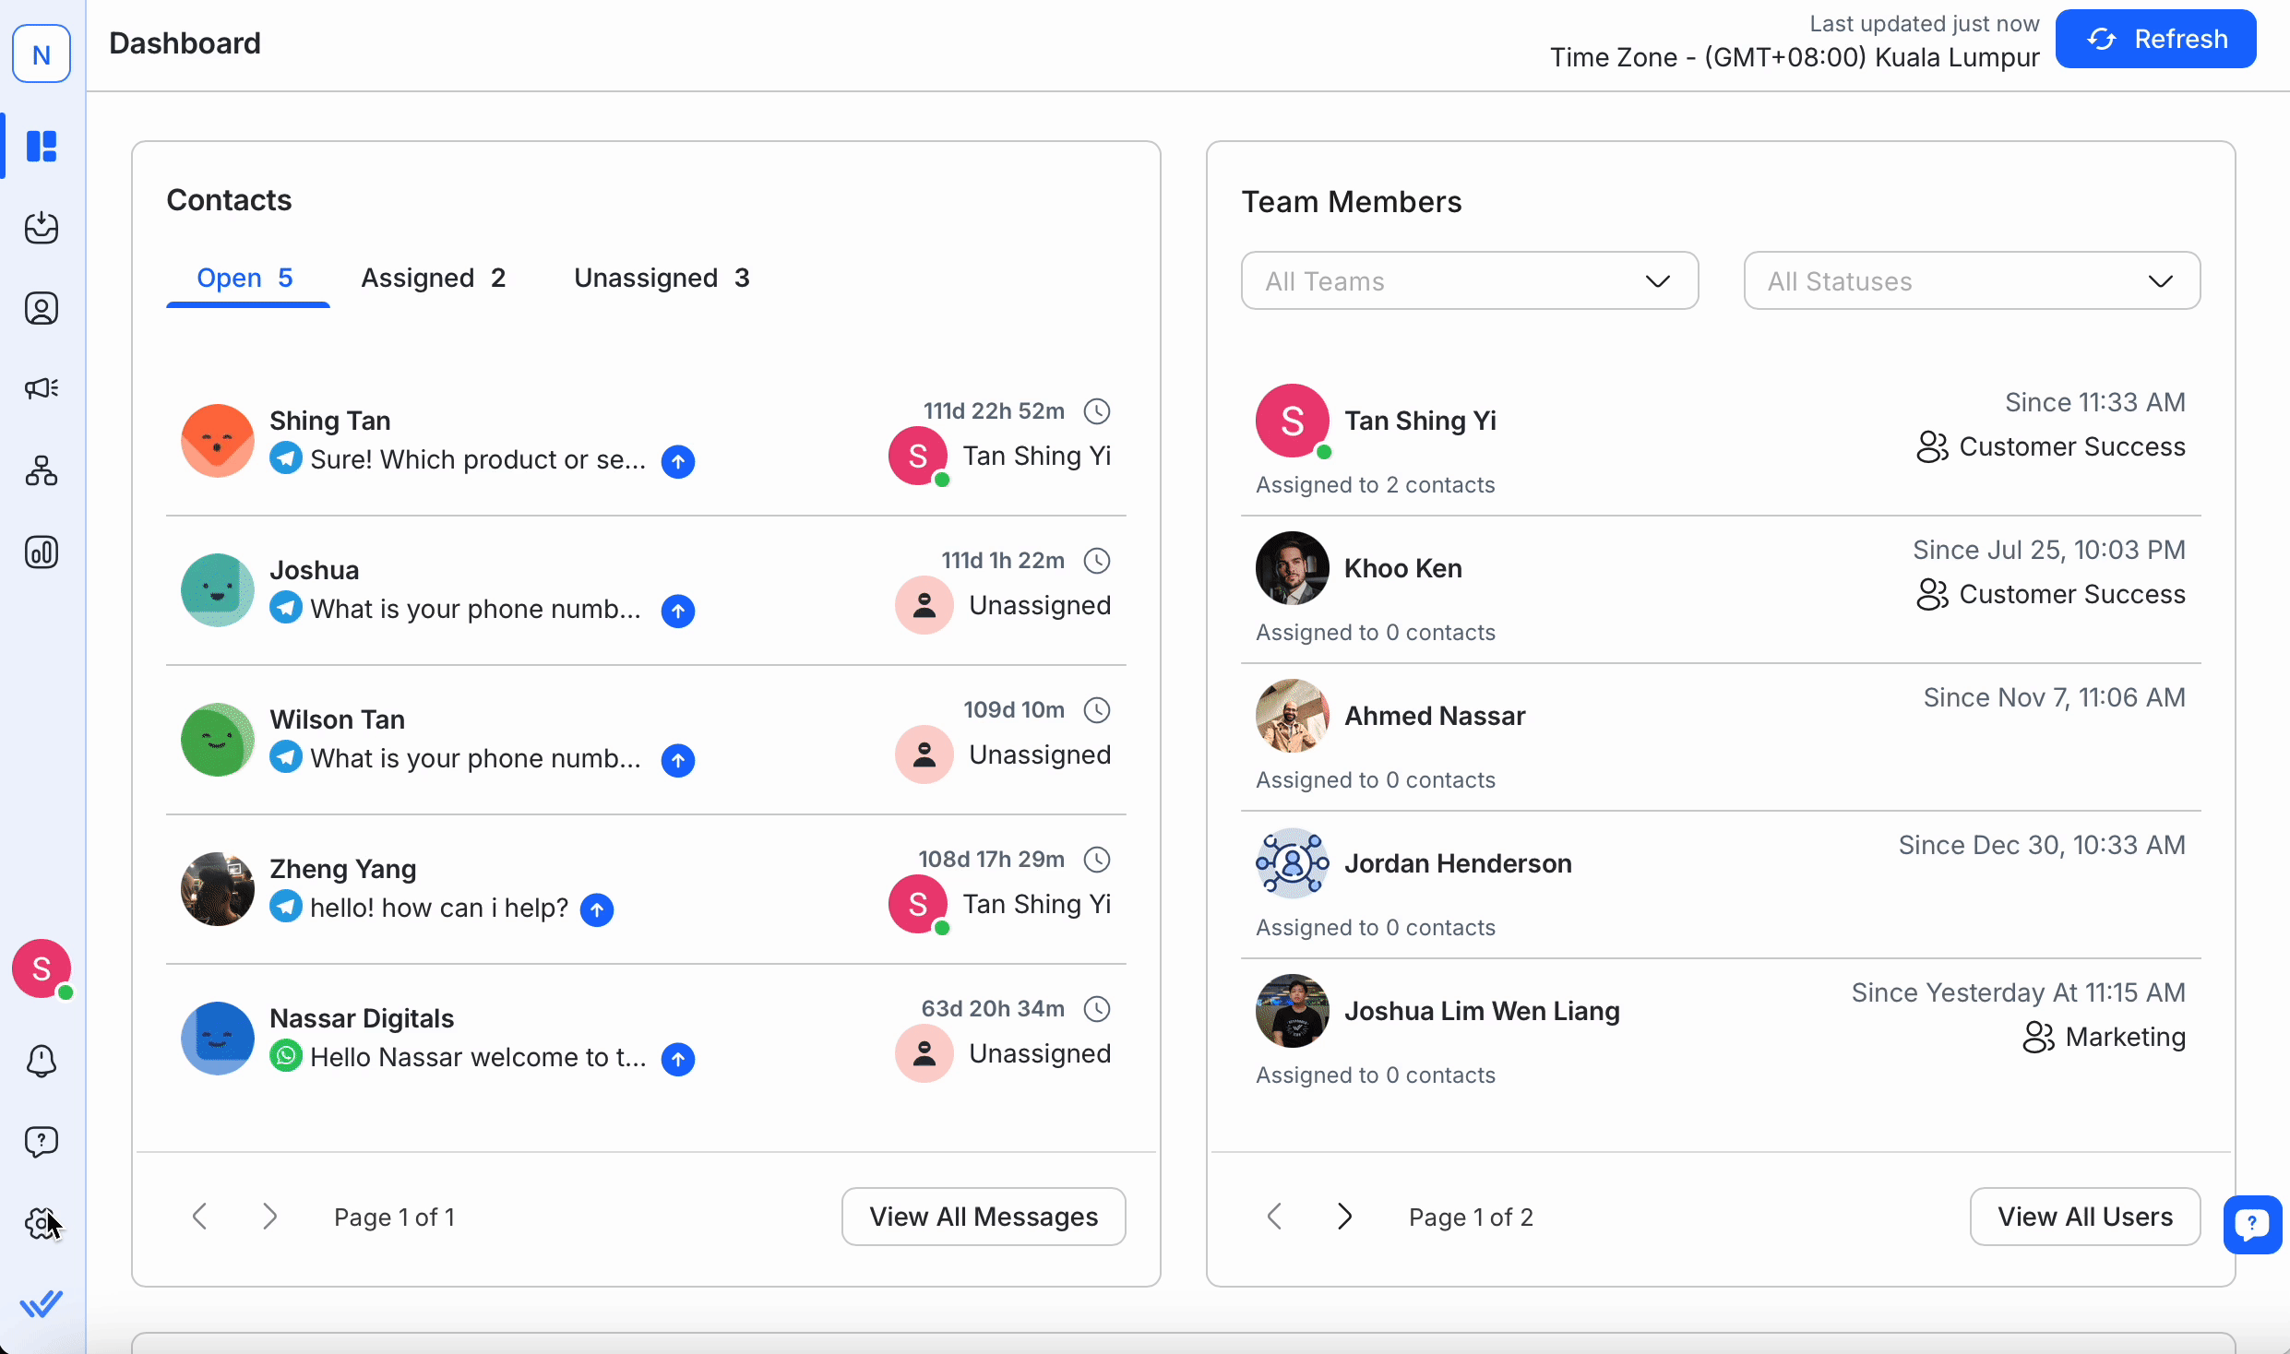2290x1354 pixels.
Task: Click the user profile avatar in sidebar
Action: 42,968
